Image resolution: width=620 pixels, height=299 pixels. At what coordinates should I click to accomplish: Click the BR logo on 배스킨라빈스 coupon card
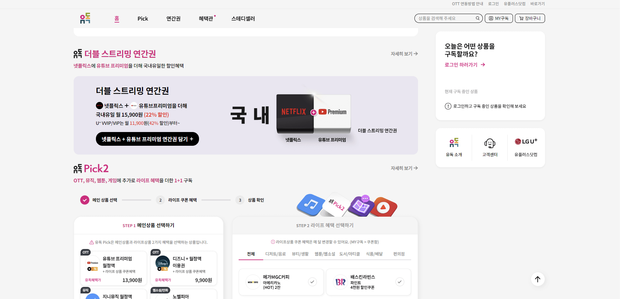340,282
